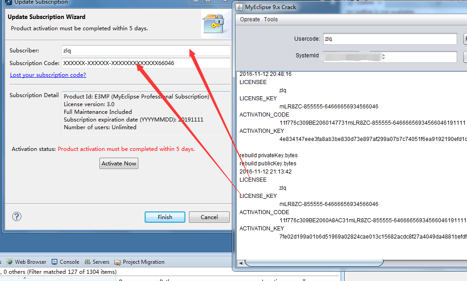Click the Subscription Code field
Screen dimensions: 467x281
coord(146,63)
